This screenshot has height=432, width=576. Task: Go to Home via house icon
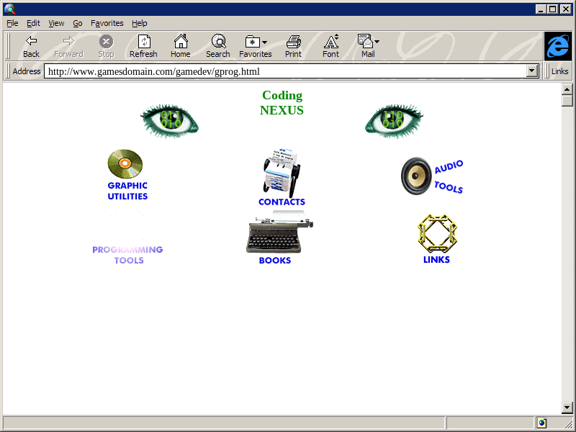[x=180, y=46]
